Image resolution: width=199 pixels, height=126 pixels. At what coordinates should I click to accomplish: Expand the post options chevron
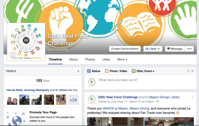(192, 97)
